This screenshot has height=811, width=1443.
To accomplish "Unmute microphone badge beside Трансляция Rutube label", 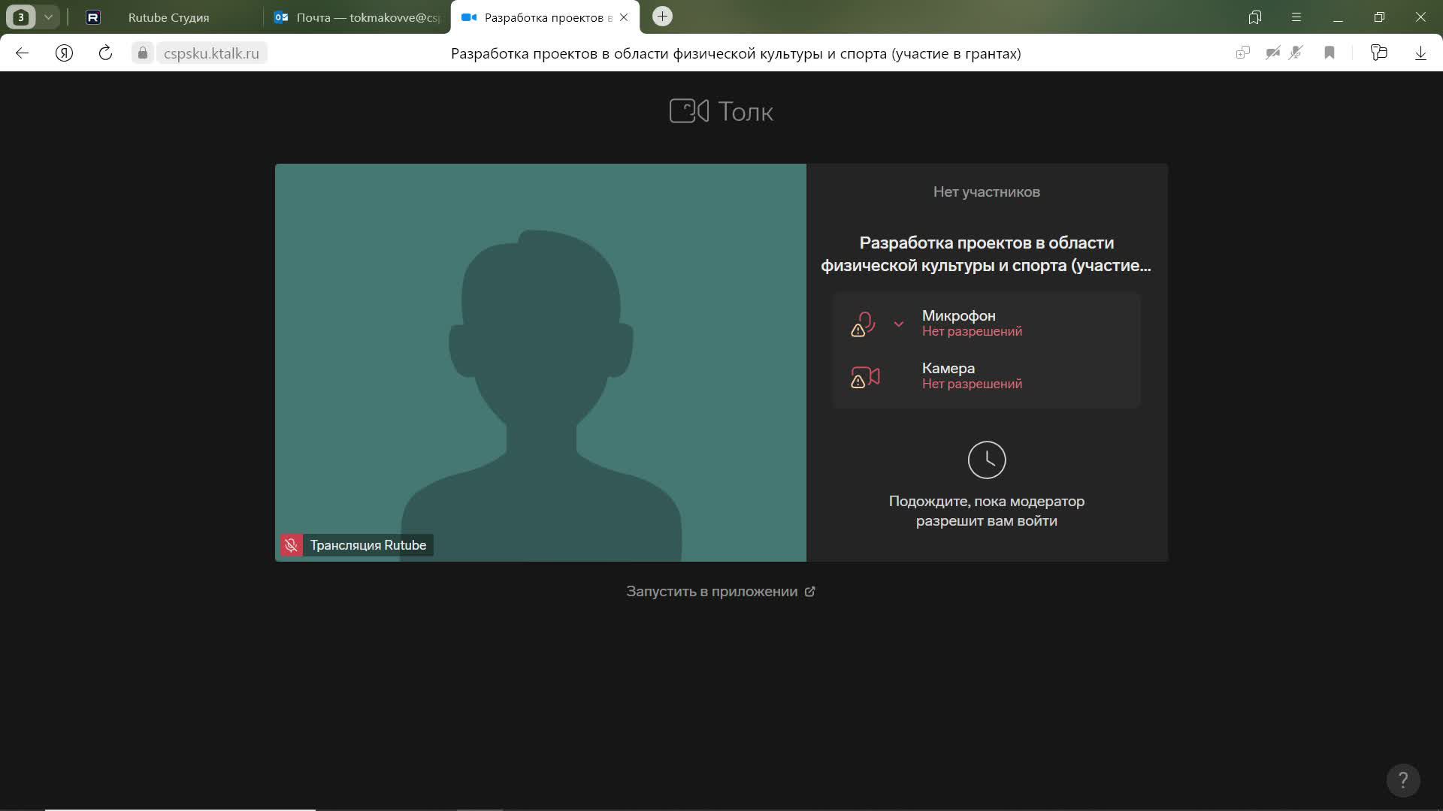I will pyautogui.click(x=292, y=545).
